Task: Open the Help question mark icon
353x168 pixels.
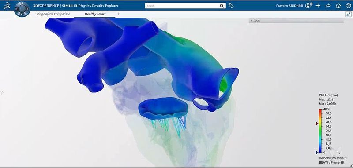Action: 348,6
